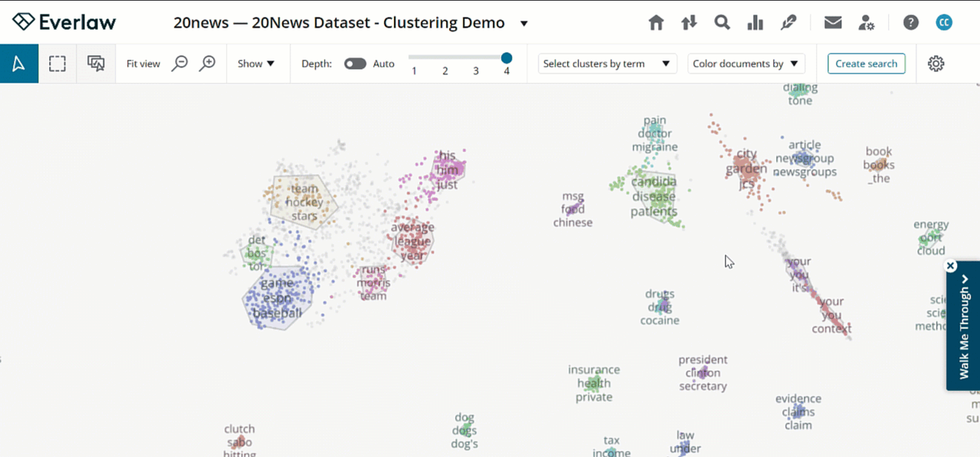Image resolution: width=980 pixels, height=457 pixels.
Task: Open the Select clusters by term dropdown
Action: pos(607,64)
